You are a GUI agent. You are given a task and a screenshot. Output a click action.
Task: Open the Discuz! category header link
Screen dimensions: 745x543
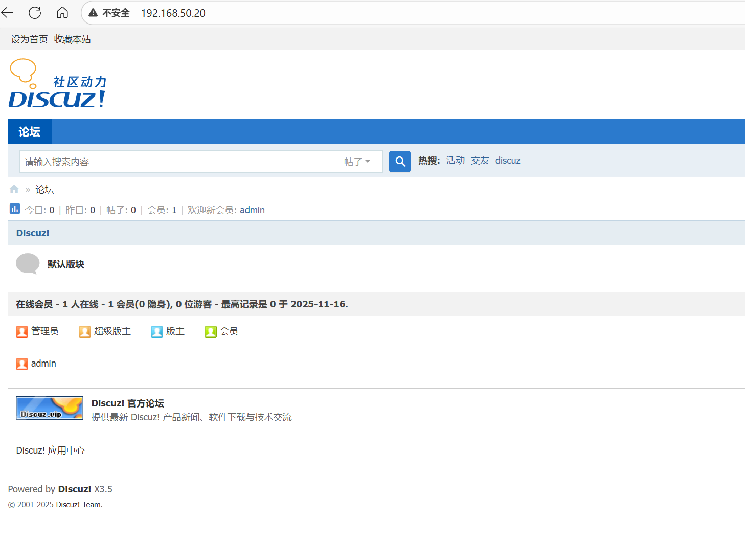coord(33,233)
